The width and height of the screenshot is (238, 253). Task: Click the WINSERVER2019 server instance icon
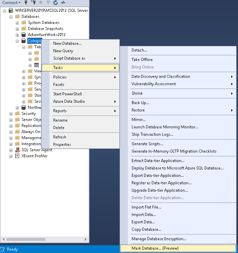click(x=11, y=10)
